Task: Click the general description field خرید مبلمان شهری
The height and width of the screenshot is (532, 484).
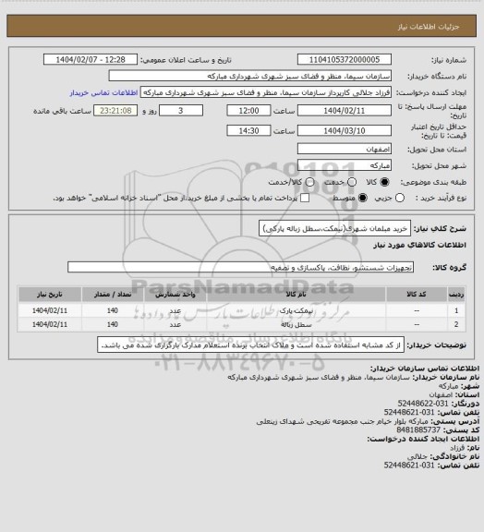Action: 334,229
